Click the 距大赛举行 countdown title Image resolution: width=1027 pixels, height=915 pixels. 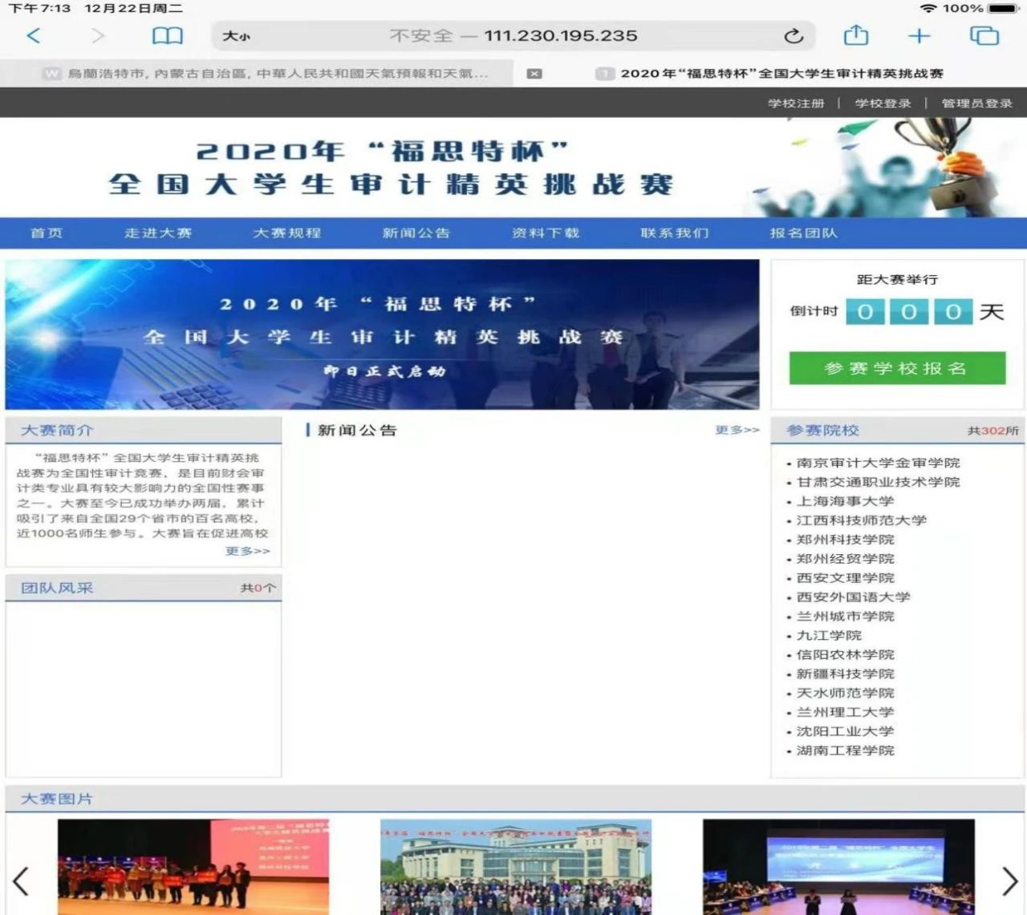(x=897, y=280)
